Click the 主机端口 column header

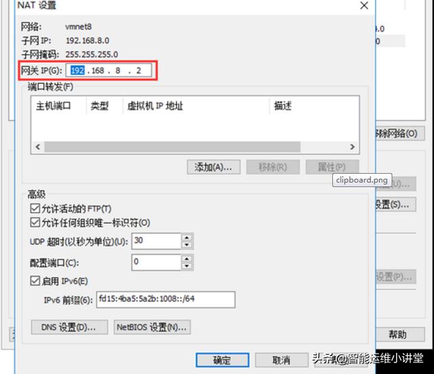pos(59,106)
